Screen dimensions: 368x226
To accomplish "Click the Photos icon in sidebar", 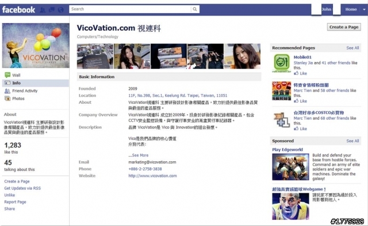I will 7,99.
